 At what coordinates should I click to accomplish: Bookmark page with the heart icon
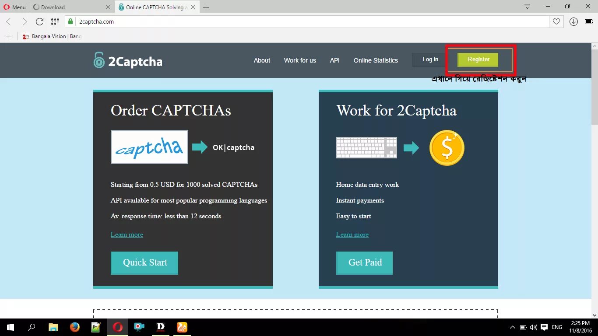point(556,21)
